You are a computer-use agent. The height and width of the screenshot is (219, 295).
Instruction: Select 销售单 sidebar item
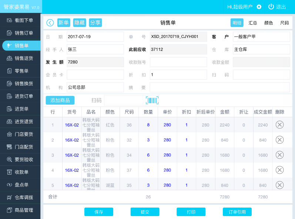[21, 45]
